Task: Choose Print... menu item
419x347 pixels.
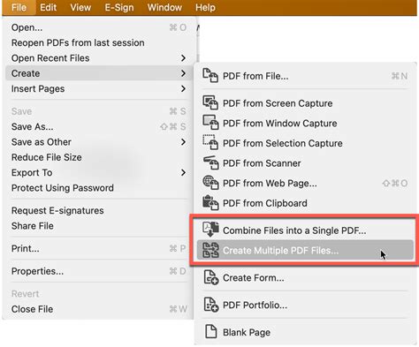Action: click(x=99, y=248)
